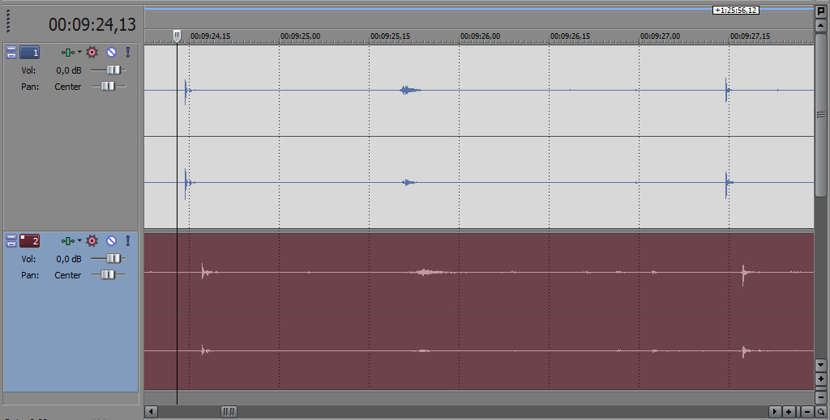This screenshot has height=420, width=830.
Task: Click track 2 volume slider handle
Action: coord(113,258)
